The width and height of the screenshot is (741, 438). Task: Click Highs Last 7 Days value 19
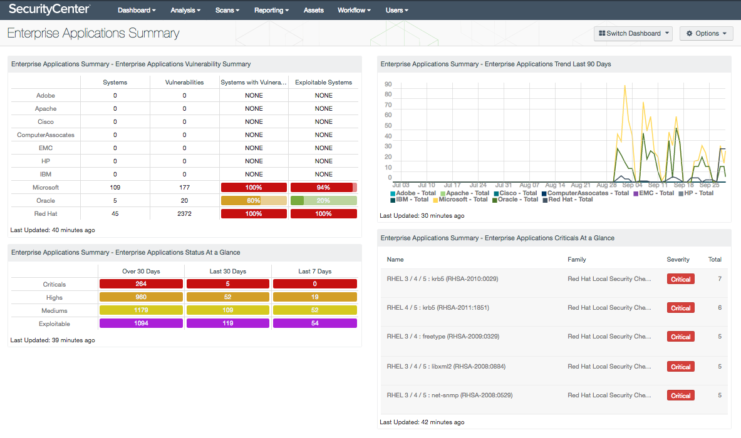pos(314,297)
